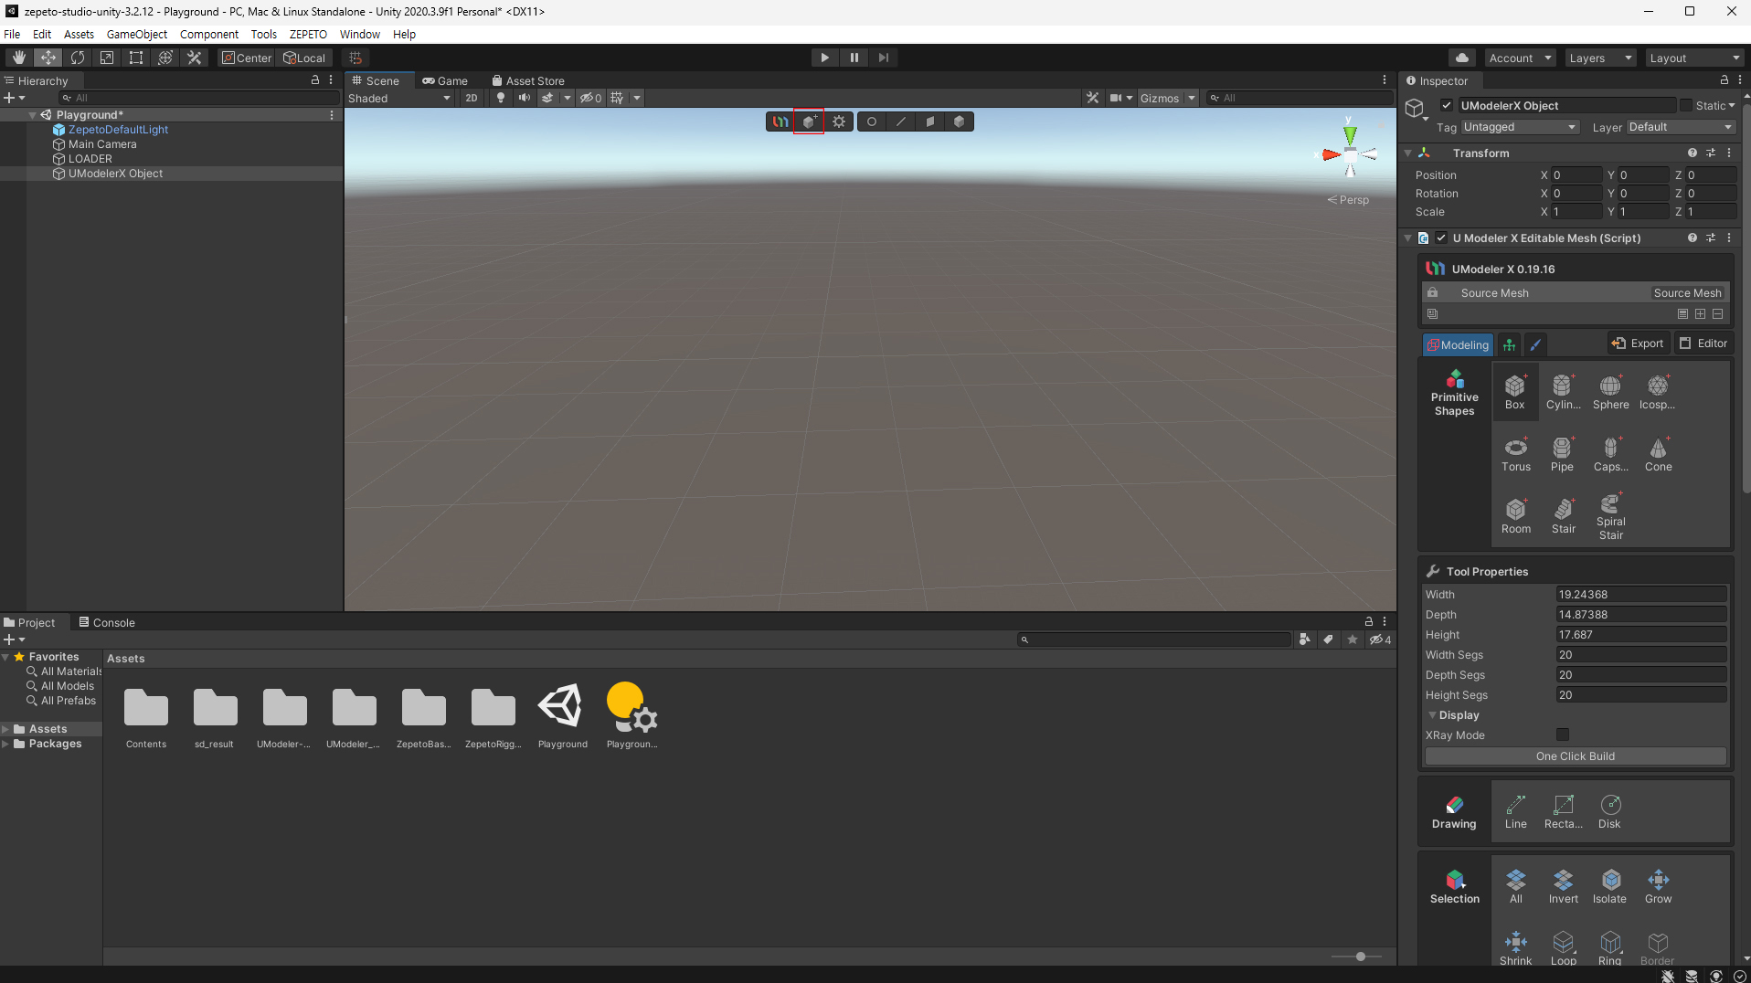The image size is (1751, 983).
Task: Toggle scene audio
Action: pyautogui.click(x=524, y=98)
